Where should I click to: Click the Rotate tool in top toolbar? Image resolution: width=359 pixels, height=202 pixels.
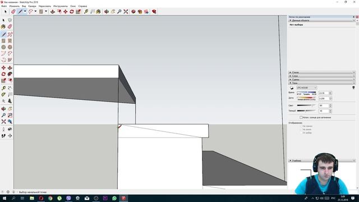[x=72, y=11]
